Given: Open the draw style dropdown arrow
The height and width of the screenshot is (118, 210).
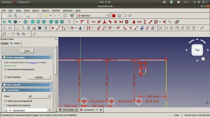Looking at the screenshot, I should click(x=19, y=22).
